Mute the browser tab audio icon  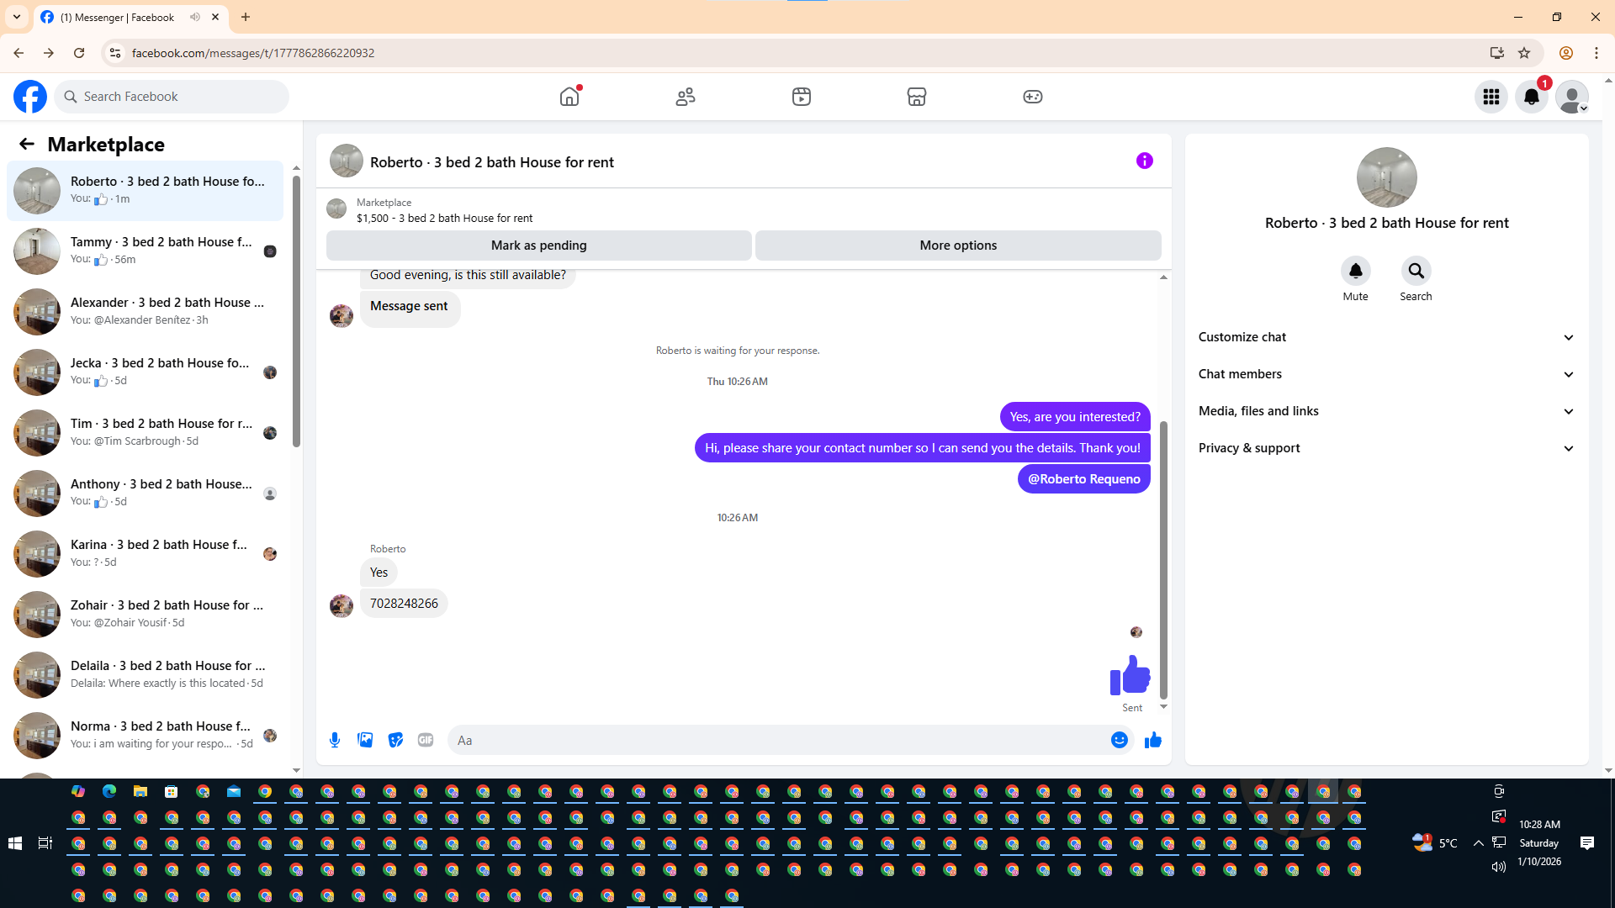click(x=195, y=17)
